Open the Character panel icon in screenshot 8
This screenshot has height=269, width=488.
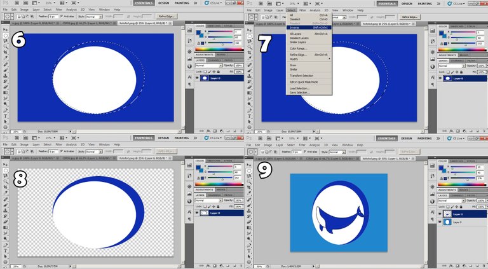pyautogui.click(x=190, y=212)
